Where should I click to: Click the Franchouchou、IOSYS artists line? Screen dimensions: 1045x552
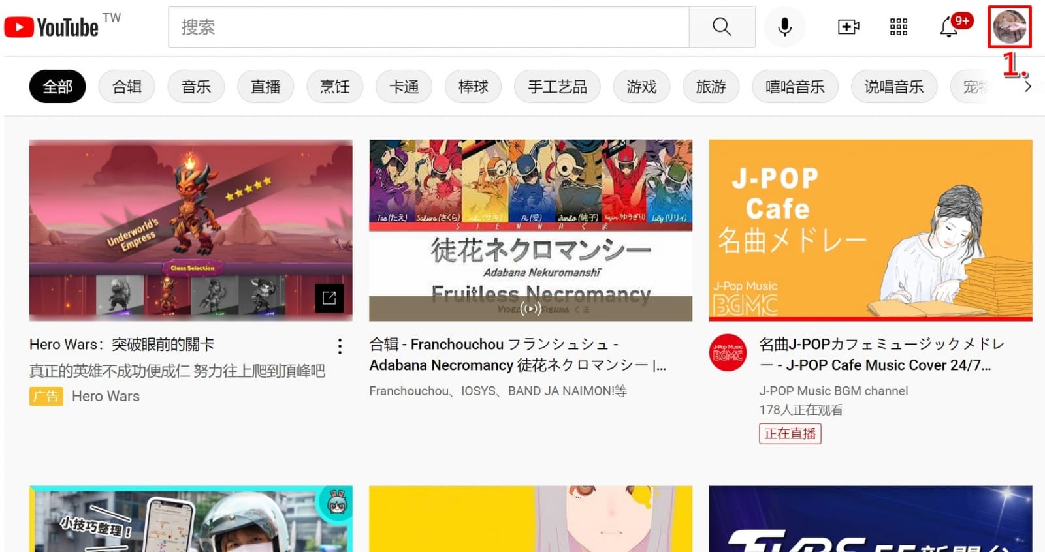498,391
